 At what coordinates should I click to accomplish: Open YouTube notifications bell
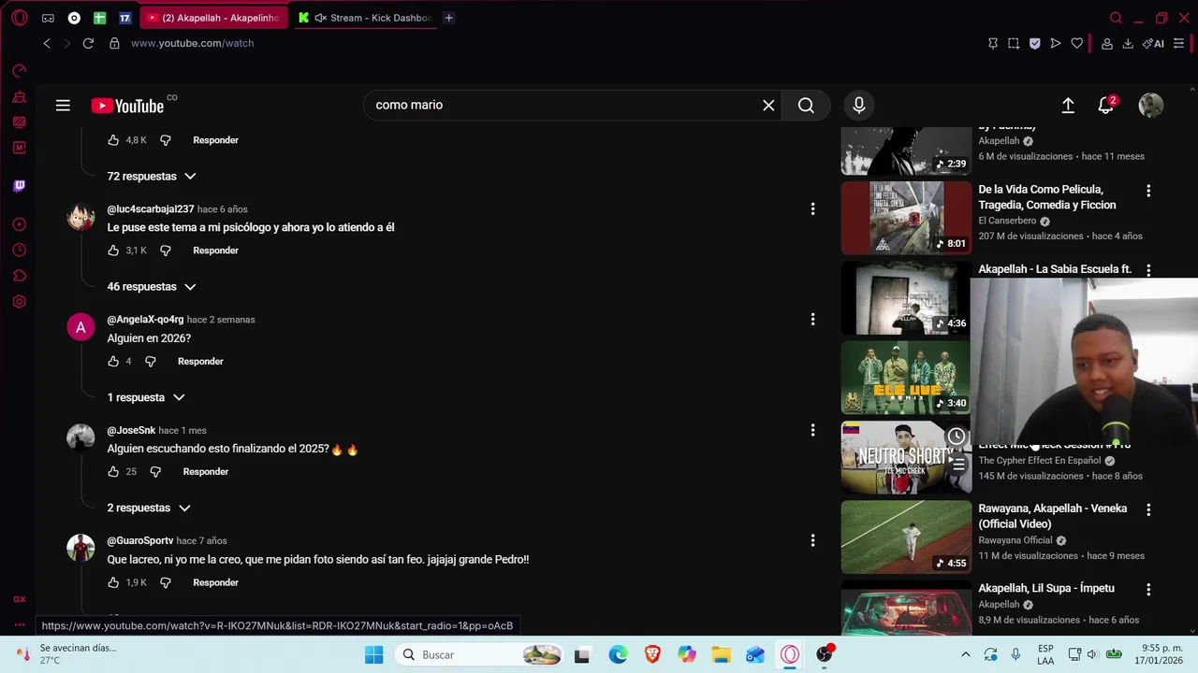point(1106,106)
